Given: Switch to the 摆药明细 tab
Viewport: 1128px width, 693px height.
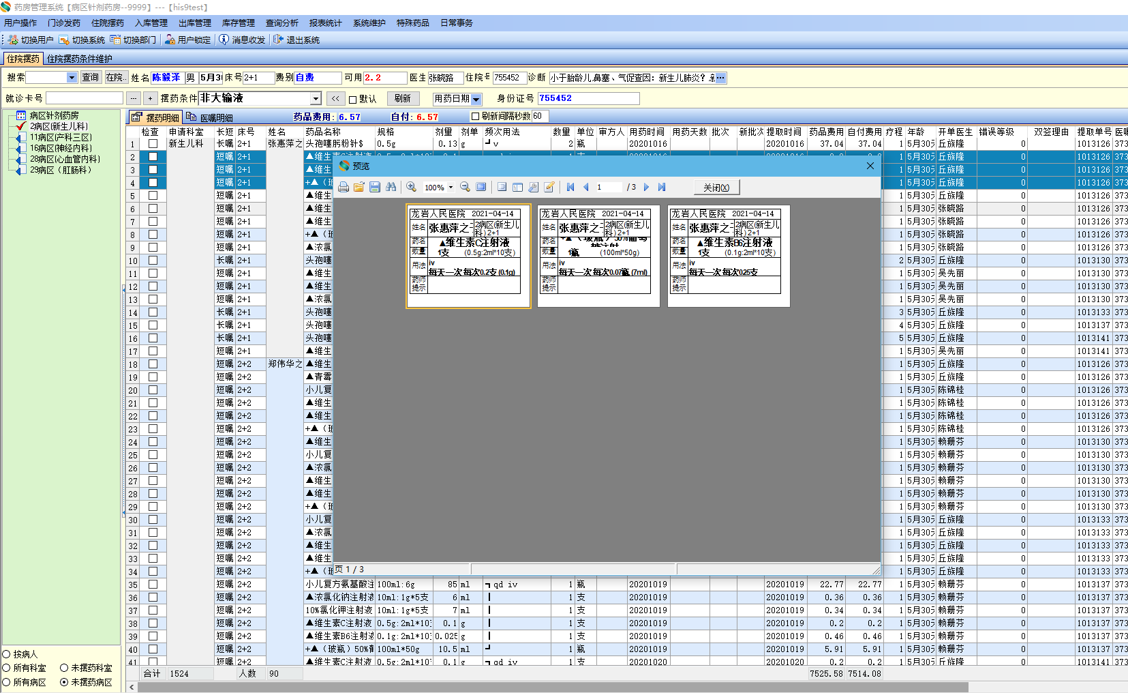Looking at the screenshot, I should (155, 117).
